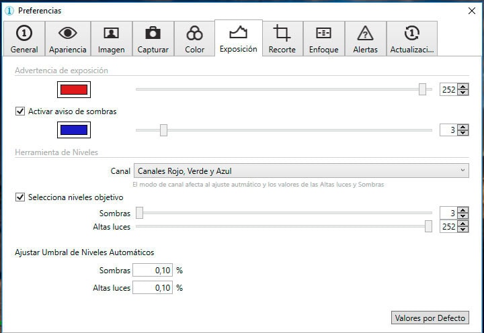This screenshot has height=333, width=484.
Task: Decrease the shadow warning value stepper at 3
Action: click(462, 133)
